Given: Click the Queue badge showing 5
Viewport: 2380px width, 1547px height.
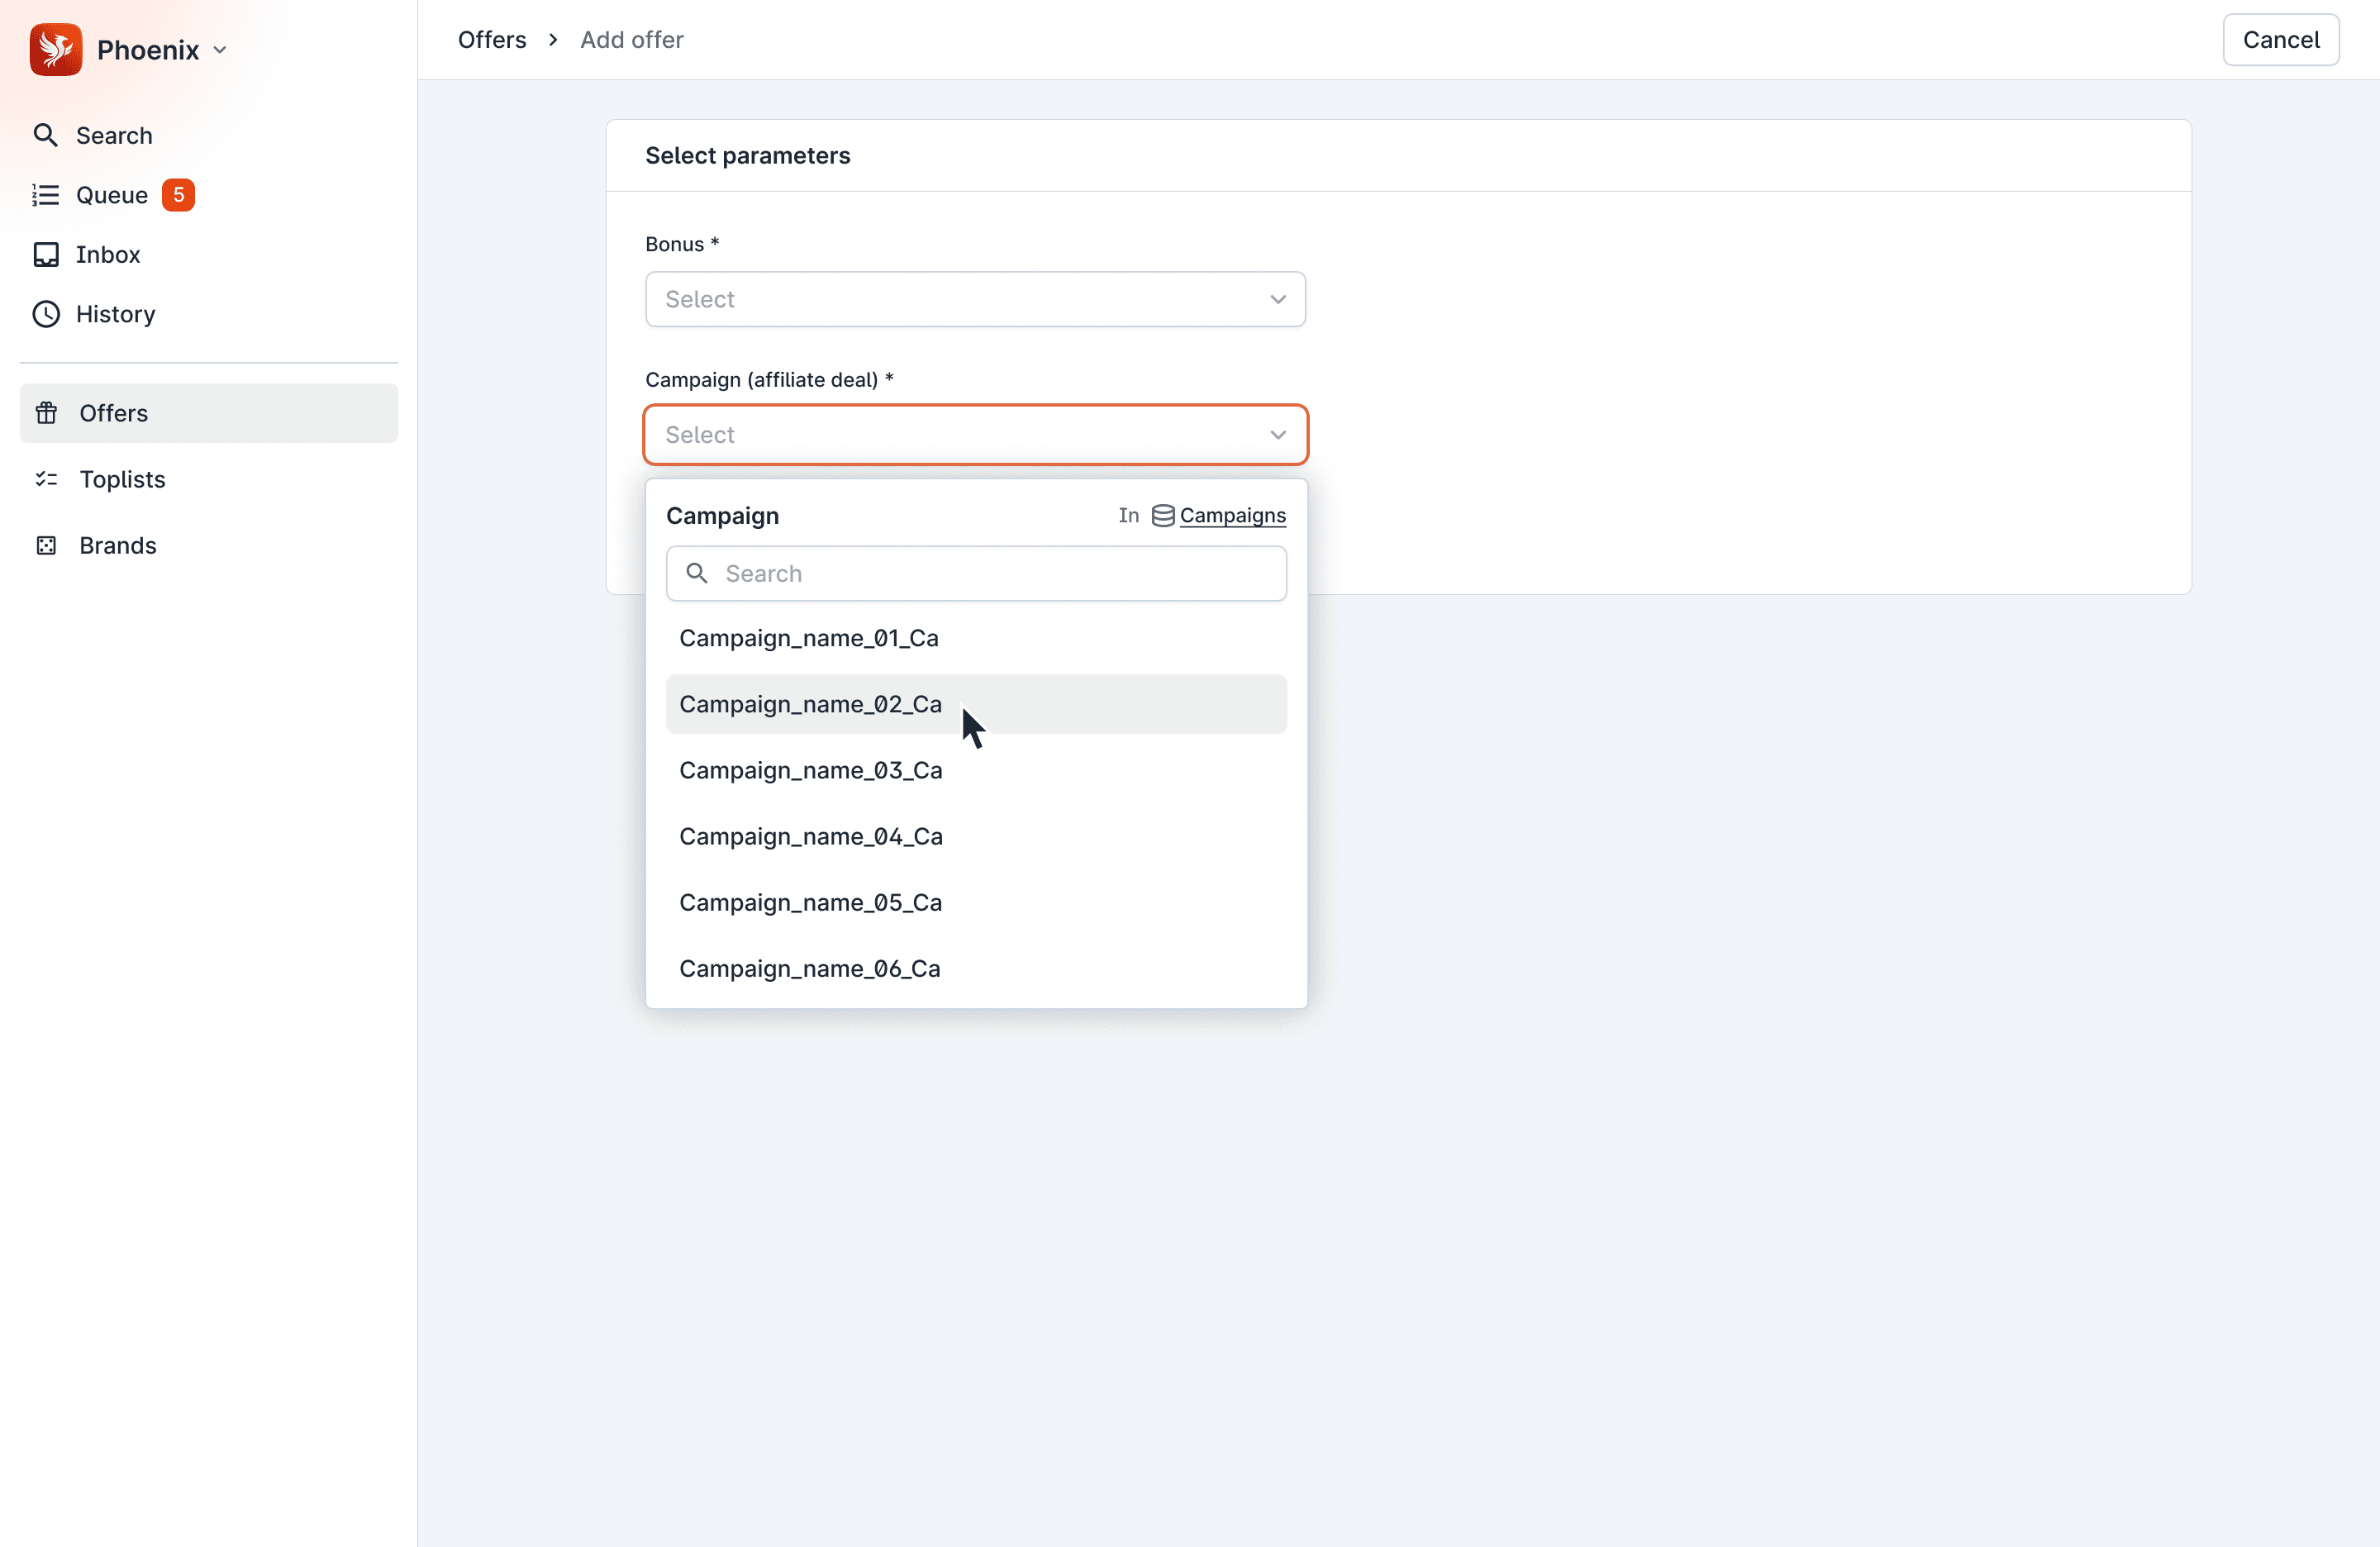Looking at the screenshot, I should point(178,195).
